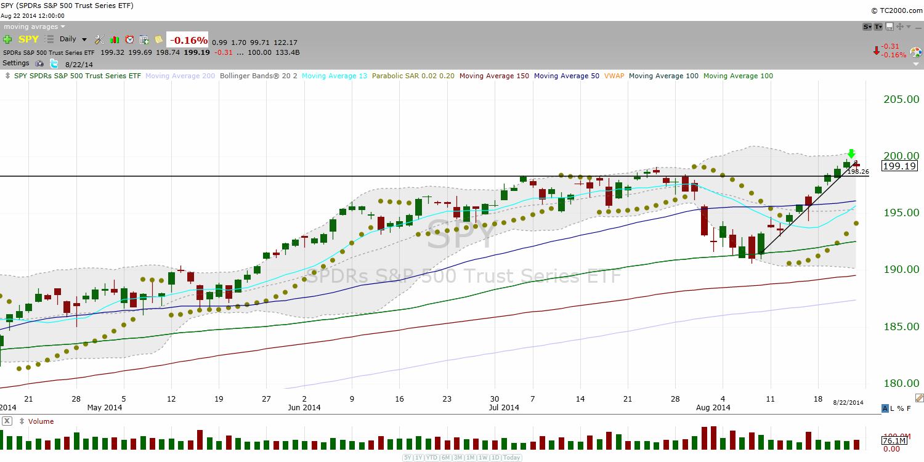Click Parabolic SAR 0.02 0.20 legend label

pos(413,76)
